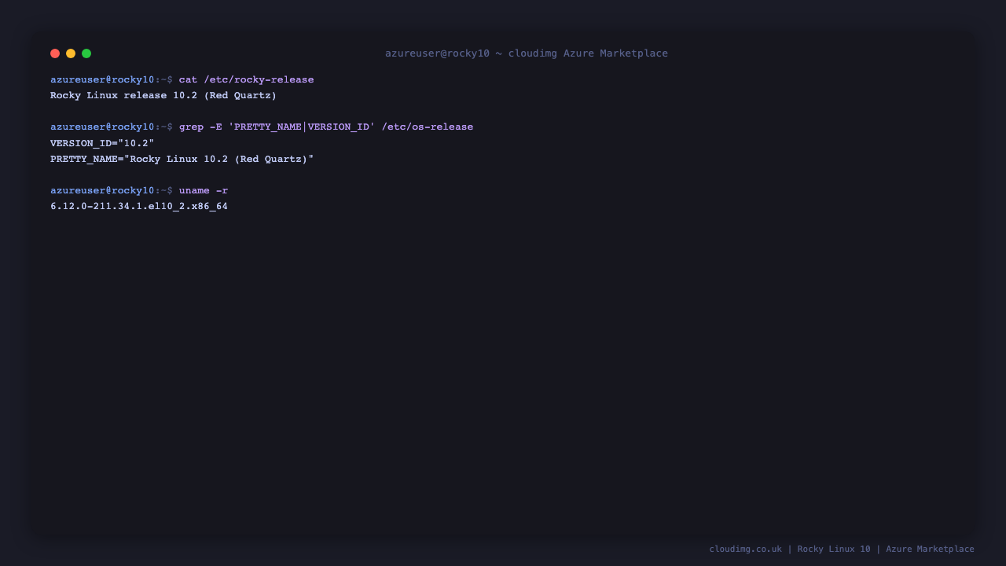The image size is (1006, 566).
Task: Click the terminal title 'azureuser@rocky10 ~ cloudimg Azure Marketplace'
Action: pyautogui.click(x=527, y=53)
